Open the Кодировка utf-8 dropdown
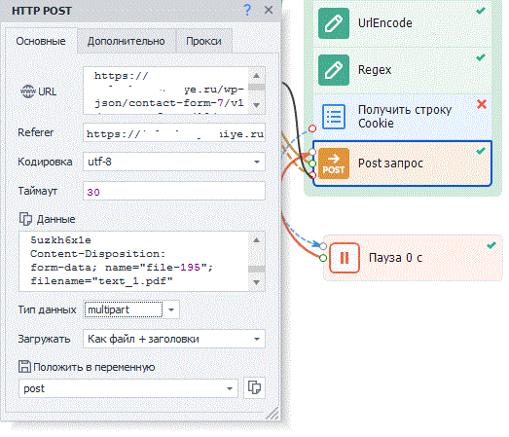 point(257,162)
